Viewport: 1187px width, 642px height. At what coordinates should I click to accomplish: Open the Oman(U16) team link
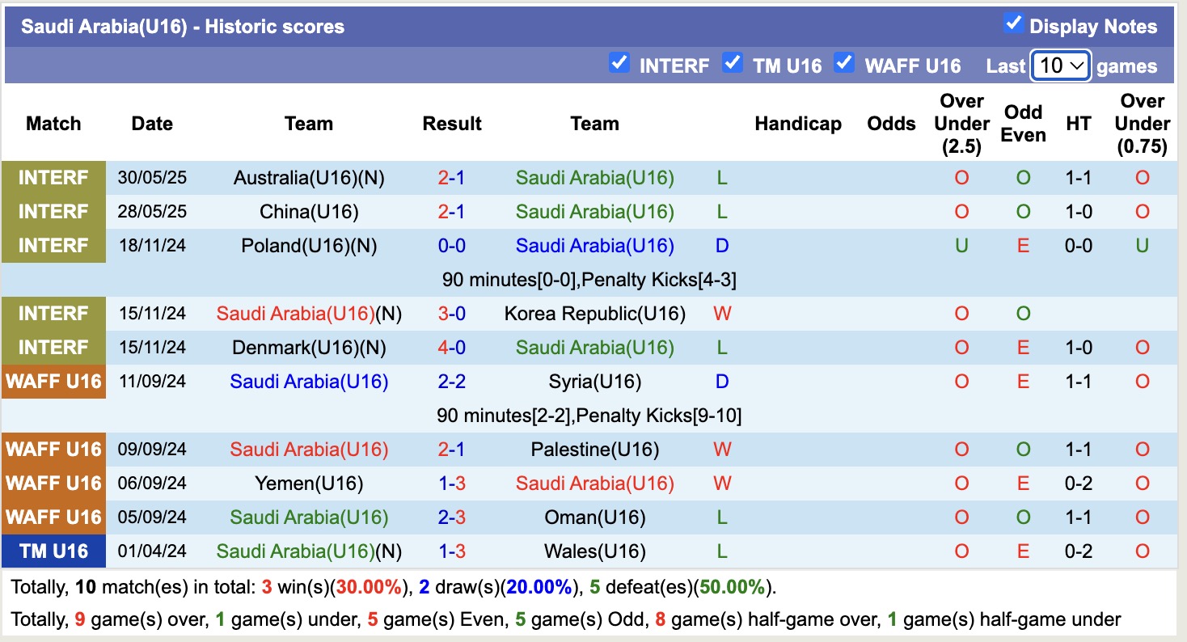pos(595,517)
